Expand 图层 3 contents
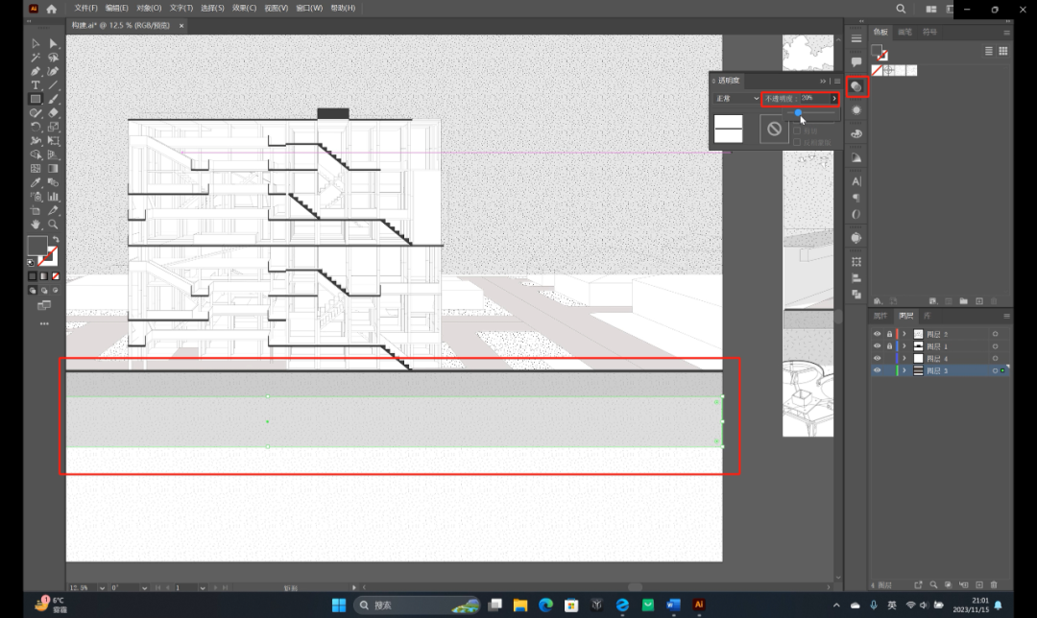 point(904,370)
